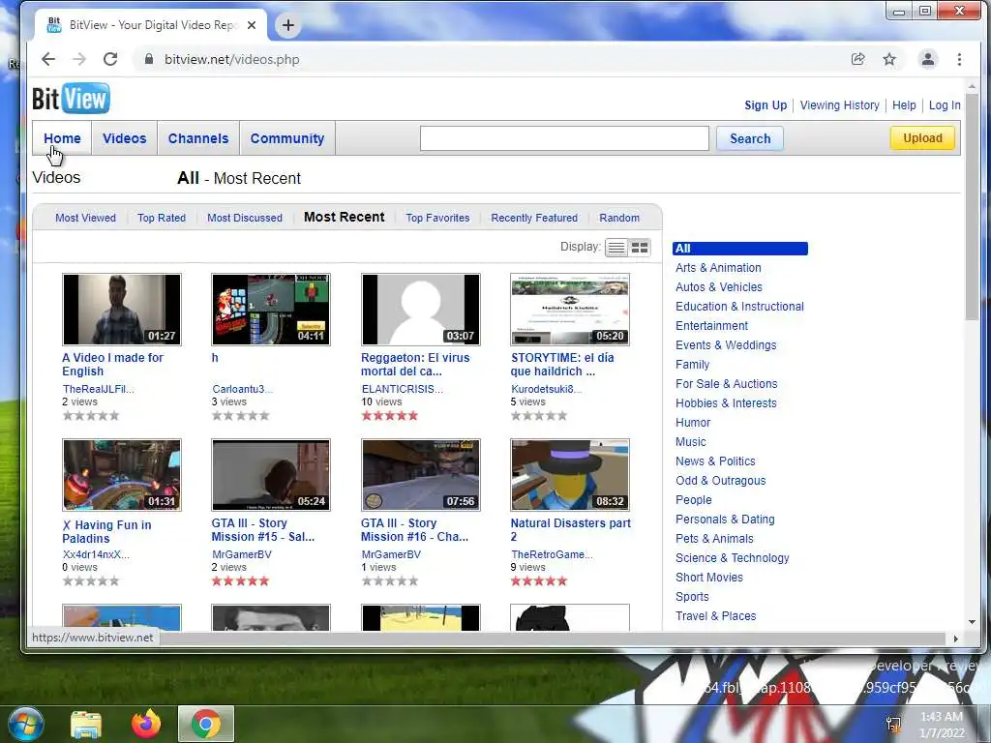Click the vertical page scrollbar
Image resolution: width=991 pixels, height=743 pixels.
[x=972, y=207]
